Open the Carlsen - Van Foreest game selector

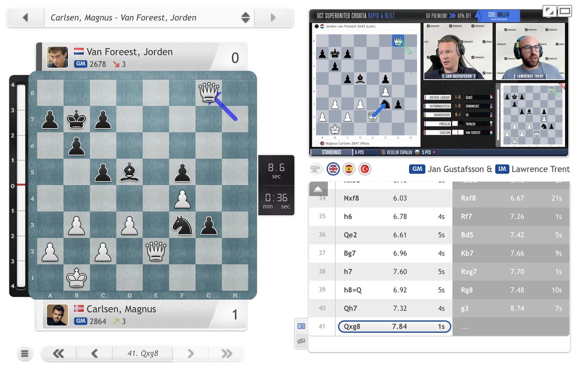(149, 18)
